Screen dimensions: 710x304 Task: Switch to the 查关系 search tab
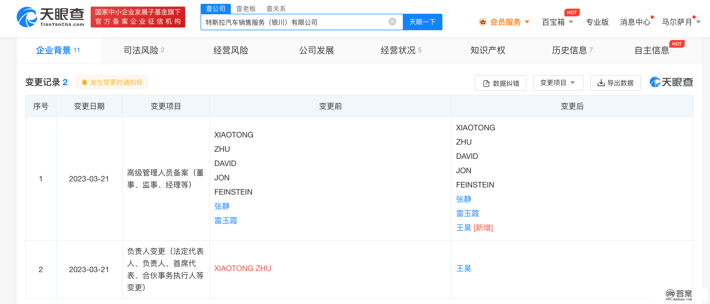pyautogui.click(x=276, y=9)
